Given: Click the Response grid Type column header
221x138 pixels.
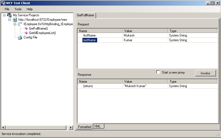Looking at the screenshot, I should (193, 81).
